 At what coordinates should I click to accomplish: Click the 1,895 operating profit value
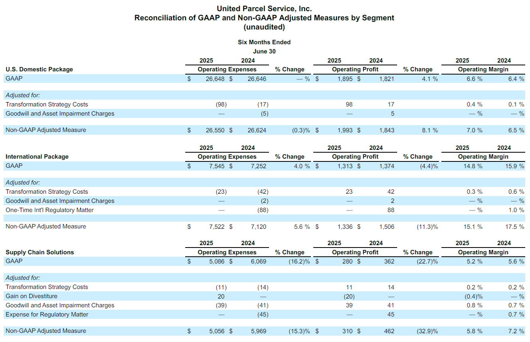[x=345, y=79]
